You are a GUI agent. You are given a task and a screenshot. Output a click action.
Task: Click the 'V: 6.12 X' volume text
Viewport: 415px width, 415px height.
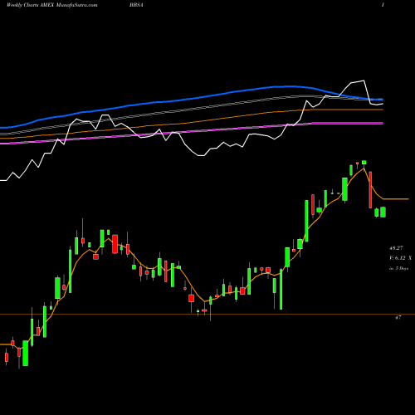click(x=400, y=258)
